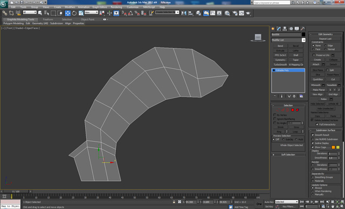Image resolution: width=345 pixels, height=209 pixels.
Task: Activate the Select and Move tool
Action: point(67,13)
